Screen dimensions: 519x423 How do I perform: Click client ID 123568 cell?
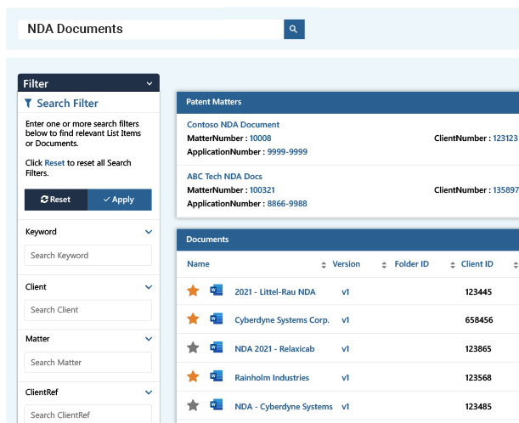(x=478, y=378)
